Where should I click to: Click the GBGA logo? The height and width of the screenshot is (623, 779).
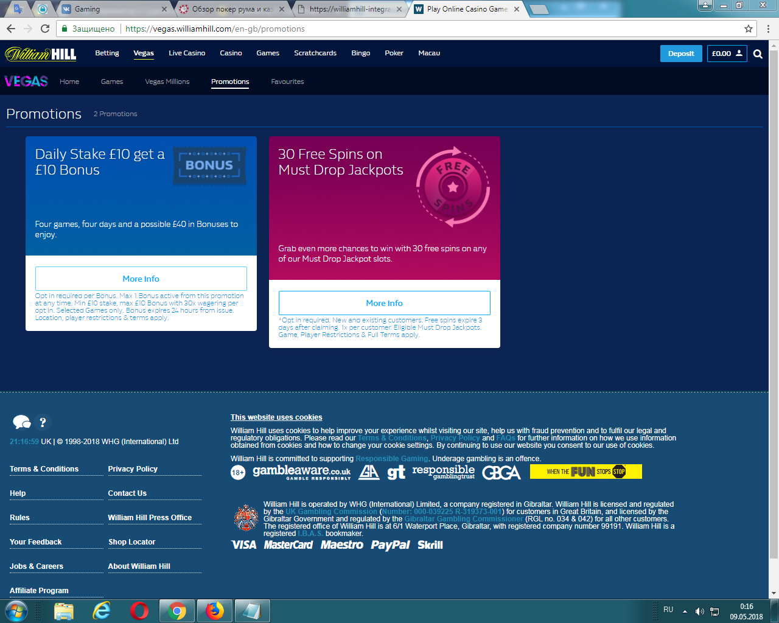[x=501, y=473]
